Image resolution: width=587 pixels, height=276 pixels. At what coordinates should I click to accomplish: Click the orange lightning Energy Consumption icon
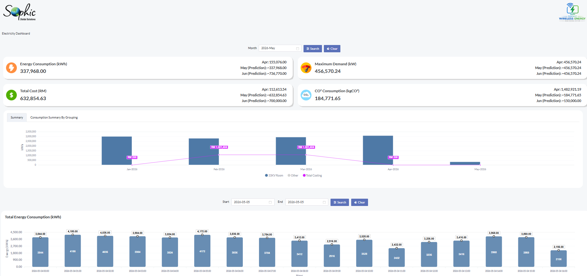coord(11,67)
